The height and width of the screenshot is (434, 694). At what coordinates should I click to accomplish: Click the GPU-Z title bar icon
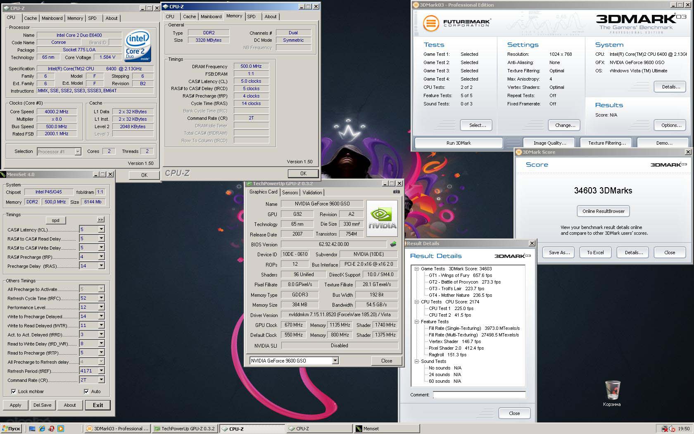(249, 184)
